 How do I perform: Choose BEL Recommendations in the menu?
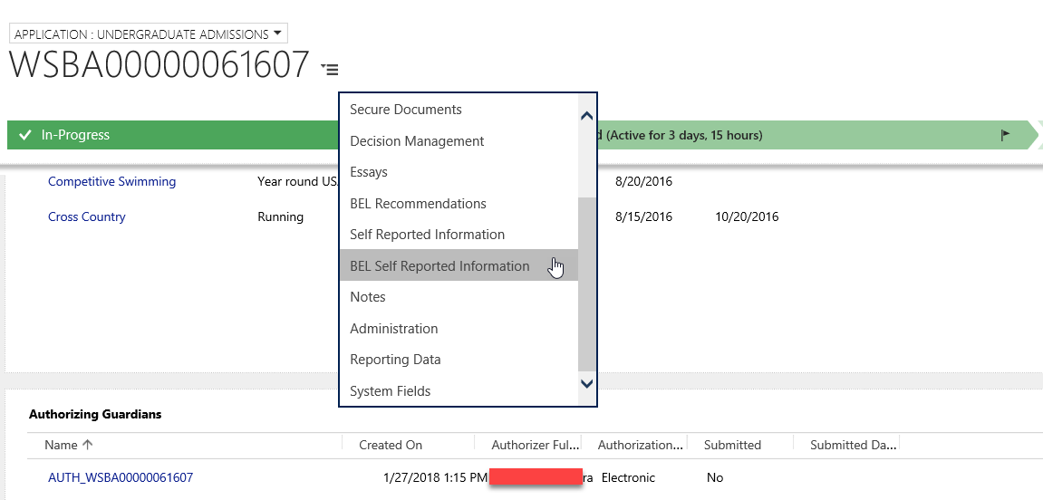tap(418, 204)
